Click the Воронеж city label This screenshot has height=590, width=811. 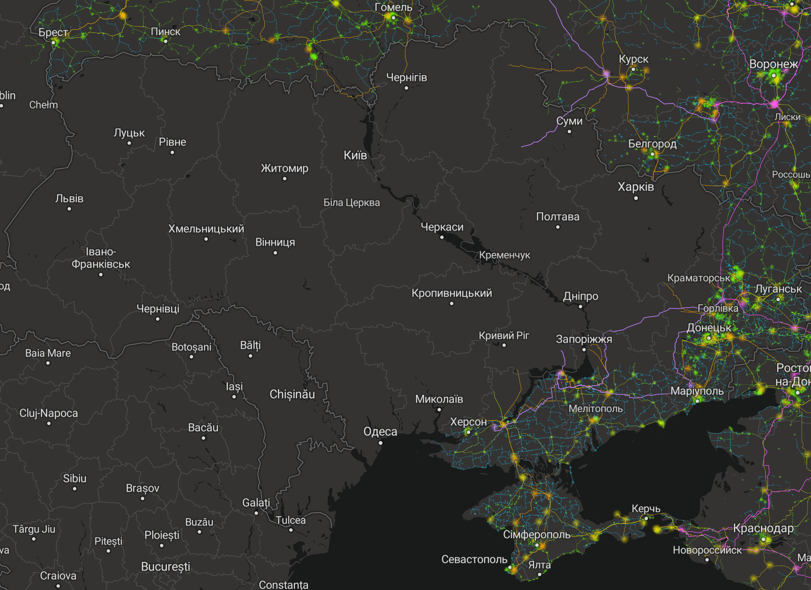tap(774, 64)
